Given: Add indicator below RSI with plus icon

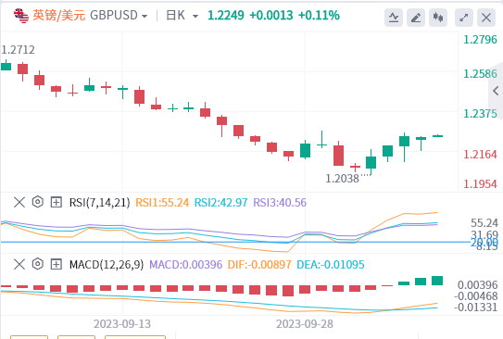Looking at the screenshot, I should [x=57, y=202].
